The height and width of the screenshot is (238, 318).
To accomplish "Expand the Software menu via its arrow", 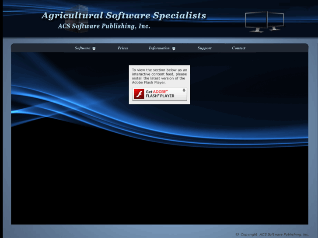I will tap(94, 48).
